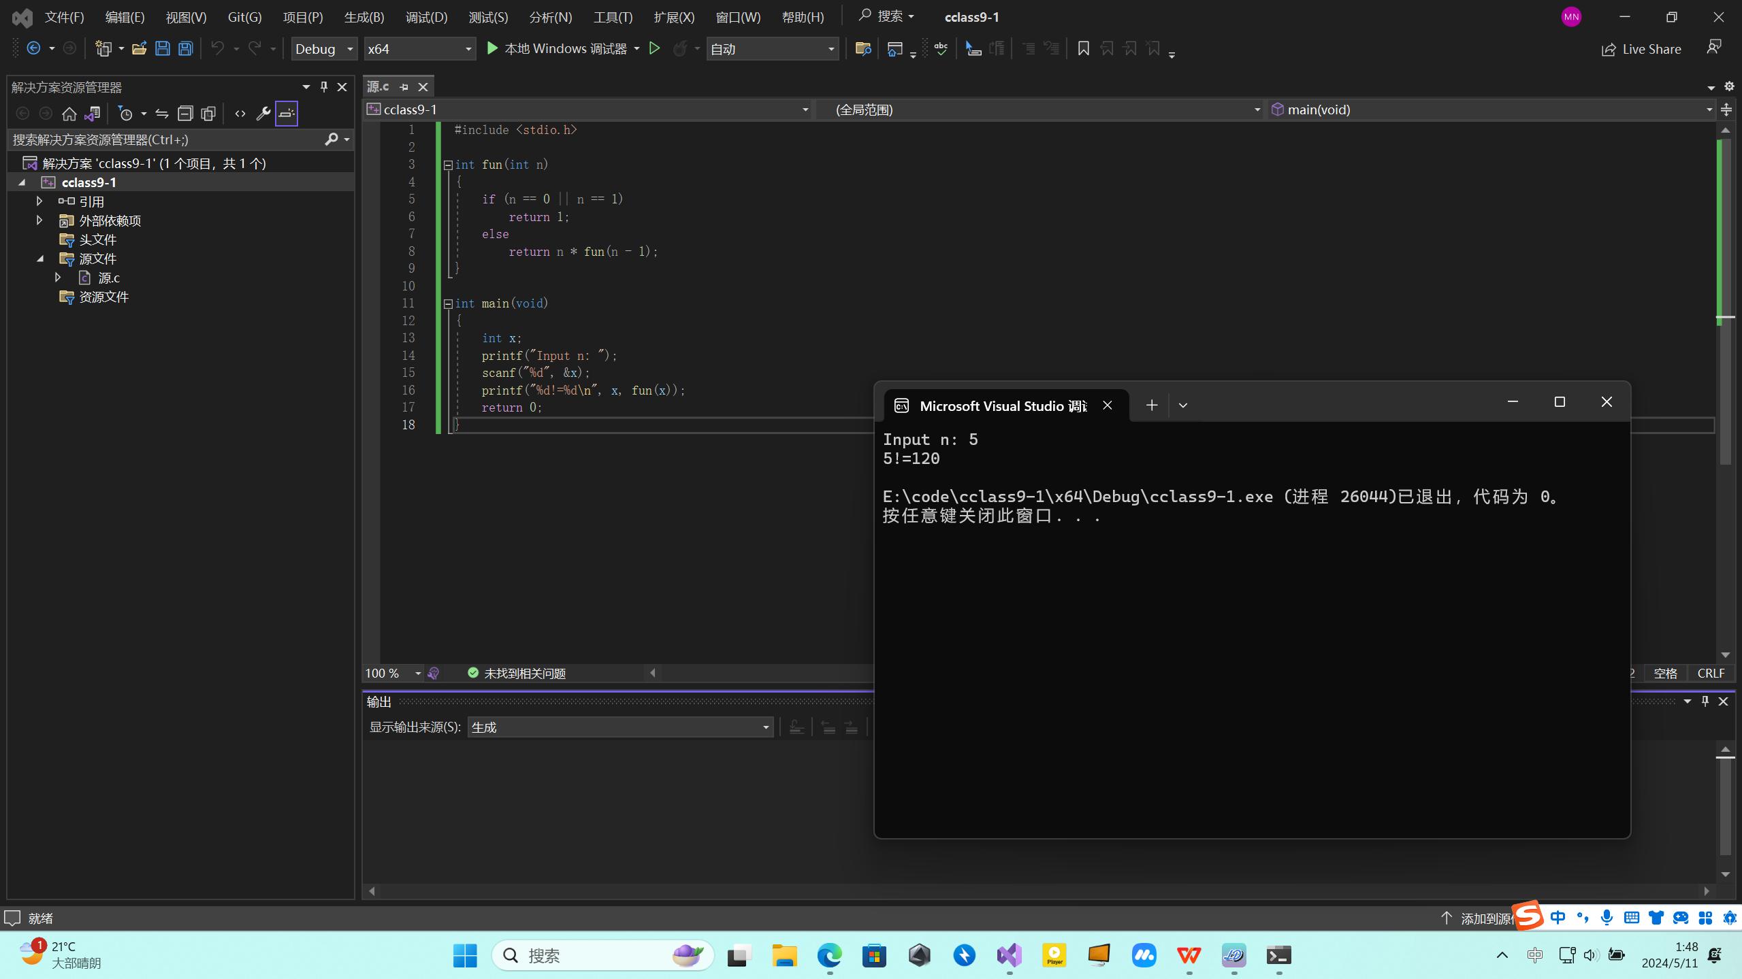This screenshot has width=1742, height=979.
Task: Toggle auto-hide pin on Solution Explorer
Action: pyautogui.click(x=324, y=86)
